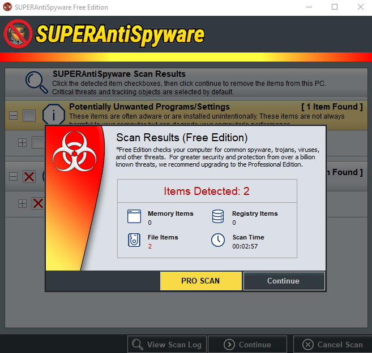The height and width of the screenshot is (353, 372).
Task: Expand the sub-item of the second category
Action: (x=22, y=204)
